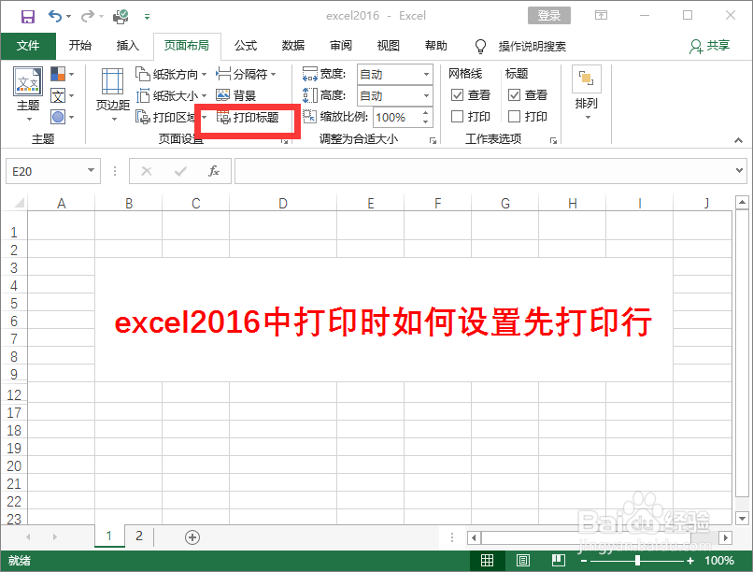Image resolution: width=753 pixels, height=572 pixels.
Task: Click Insert Function fx icon
Action: pyautogui.click(x=214, y=171)
